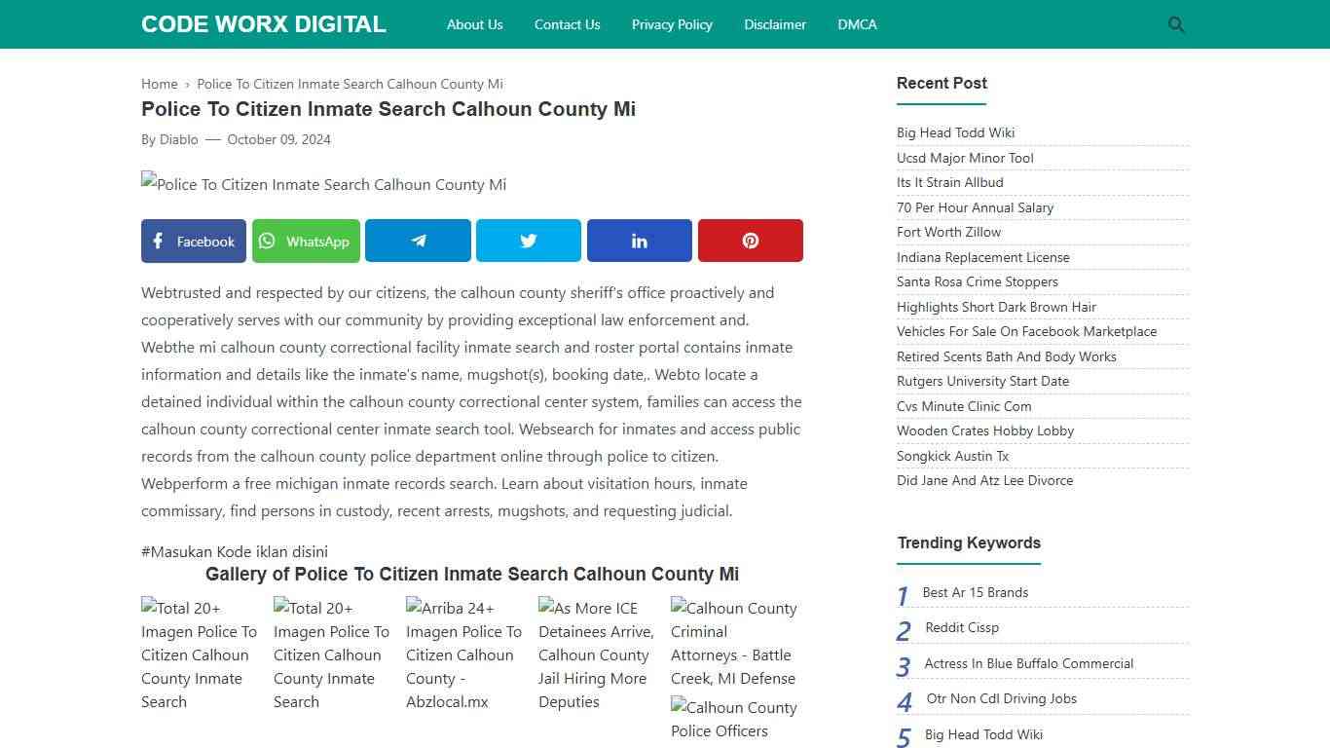Open the site search
This screenshot has height=748, width=1330.
1175,24
